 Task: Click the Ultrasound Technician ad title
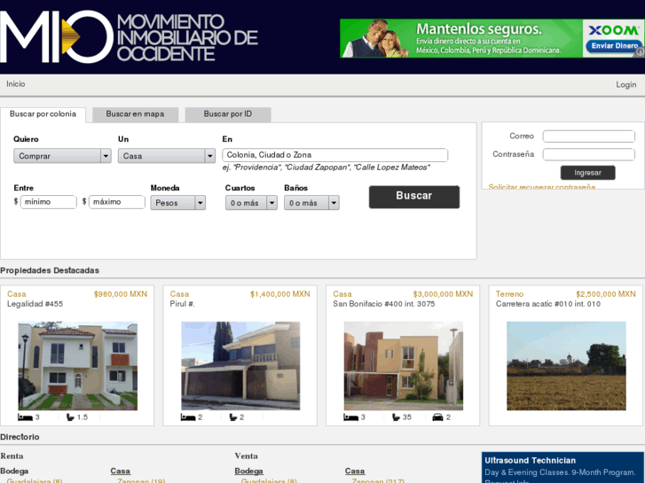pyautogui.click(x=531, y=461)
